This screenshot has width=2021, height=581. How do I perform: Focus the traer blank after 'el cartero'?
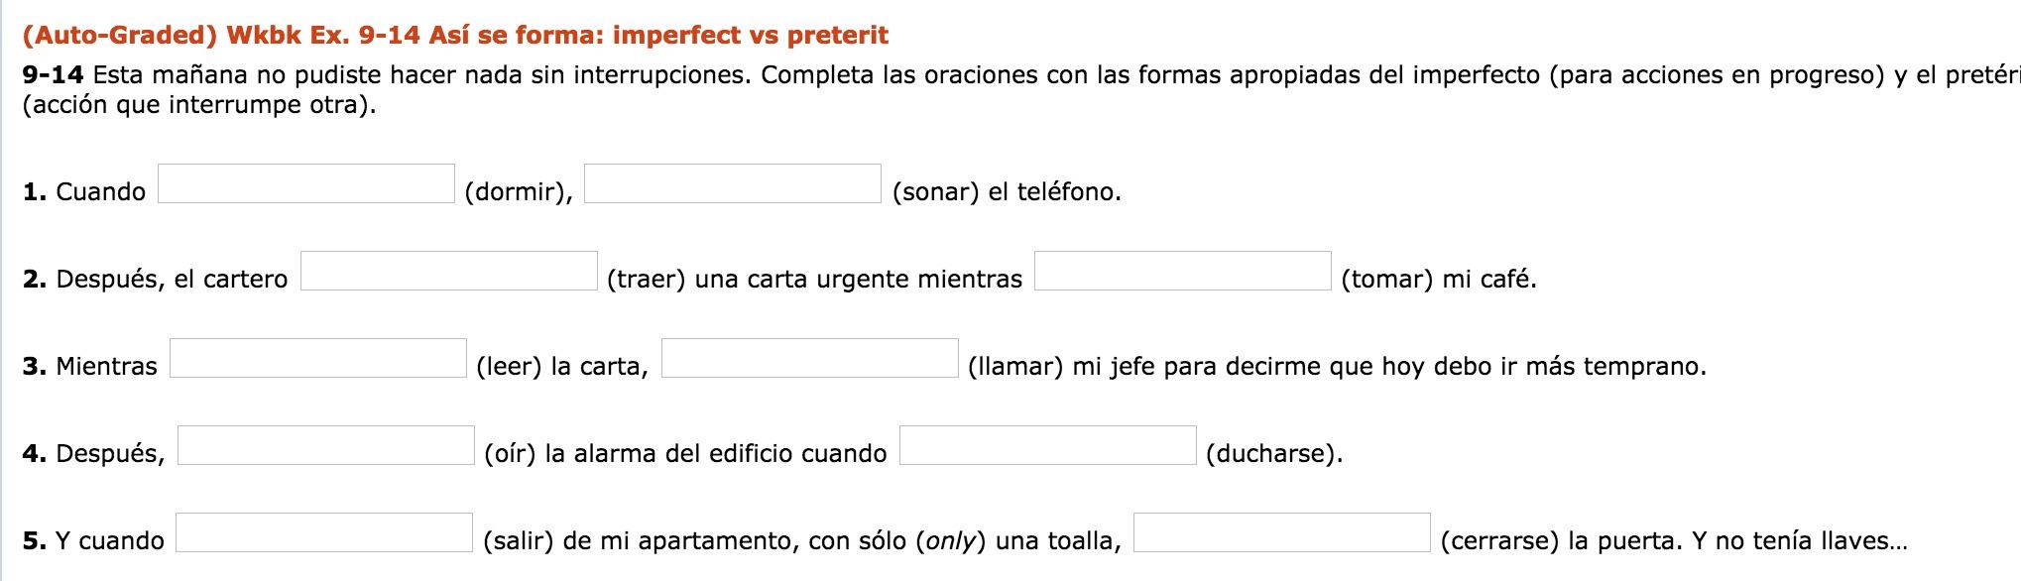click(449, 271)
